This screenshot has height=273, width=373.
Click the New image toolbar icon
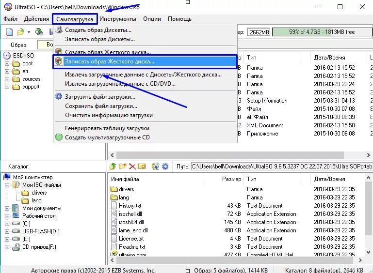[x=10, y=32]
